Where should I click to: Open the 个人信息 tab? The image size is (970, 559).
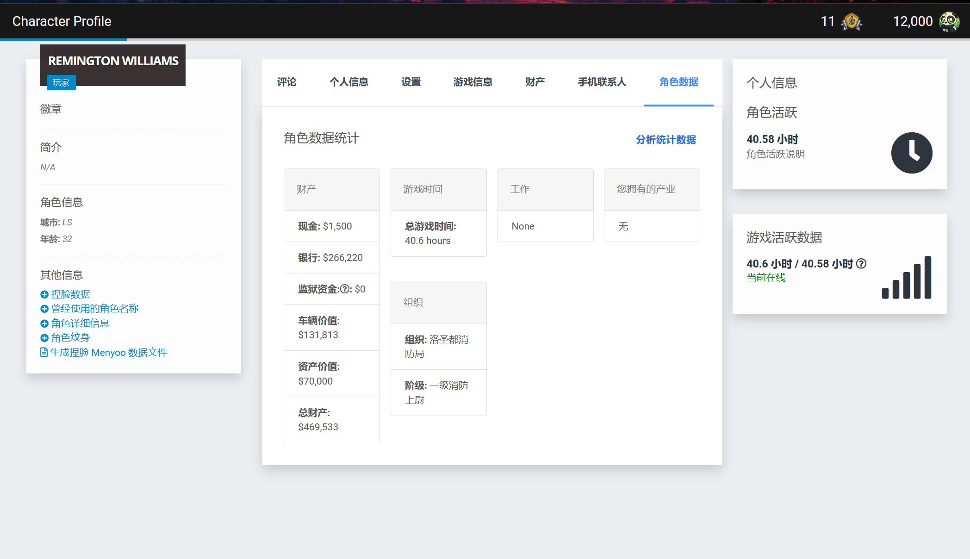coord(348,82)
